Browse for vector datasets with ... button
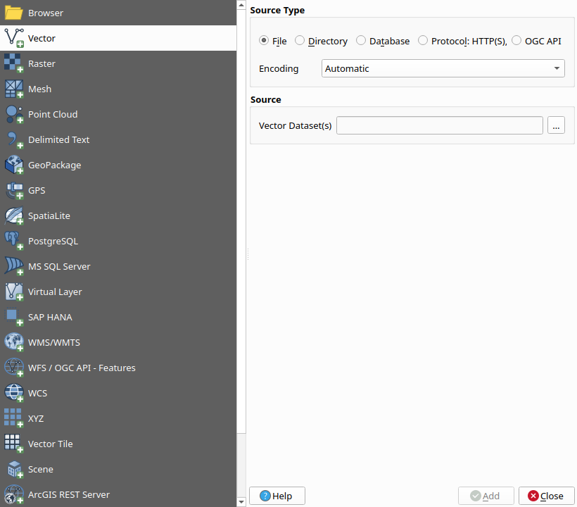The height and width of the screenshot is (507, 577). tap(556, 125)
